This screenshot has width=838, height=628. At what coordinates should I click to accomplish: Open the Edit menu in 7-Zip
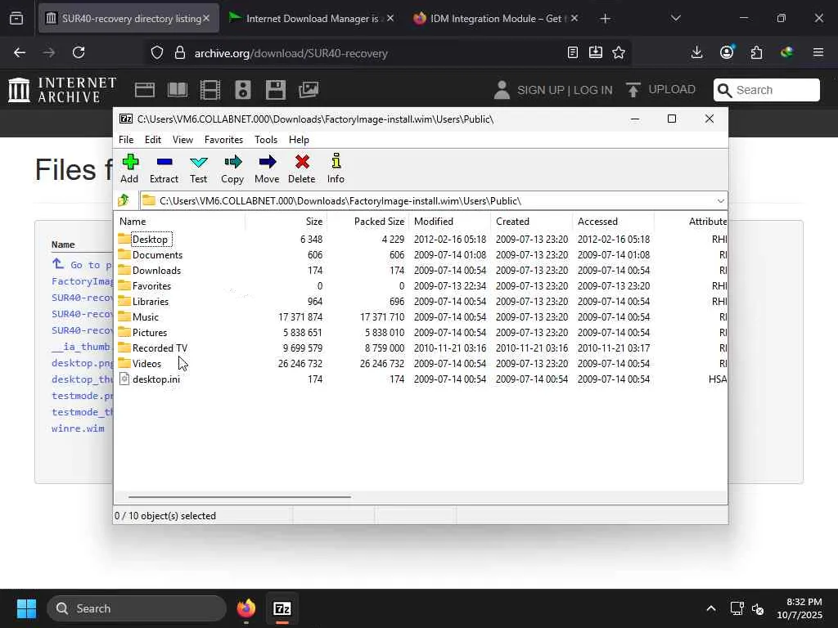153,139
